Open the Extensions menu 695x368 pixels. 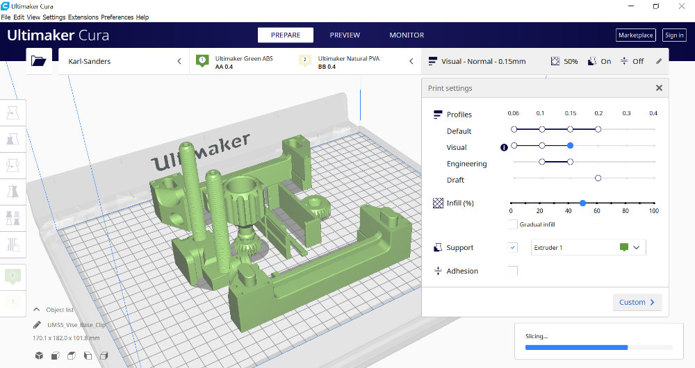tap(83, 17)
